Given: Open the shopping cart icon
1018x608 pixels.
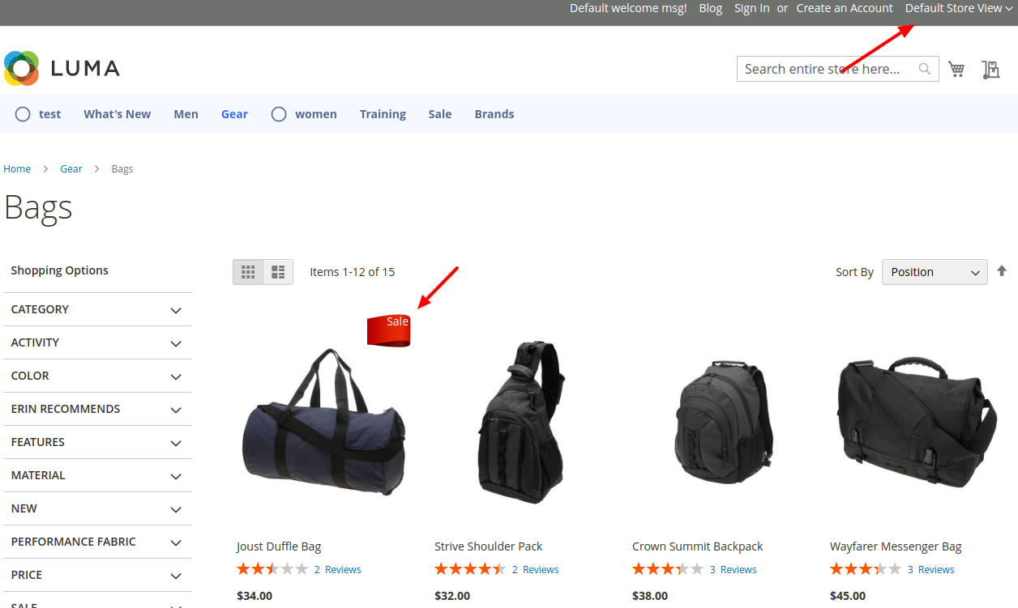Looking at the screenshot, I should [x=956, y=69].
